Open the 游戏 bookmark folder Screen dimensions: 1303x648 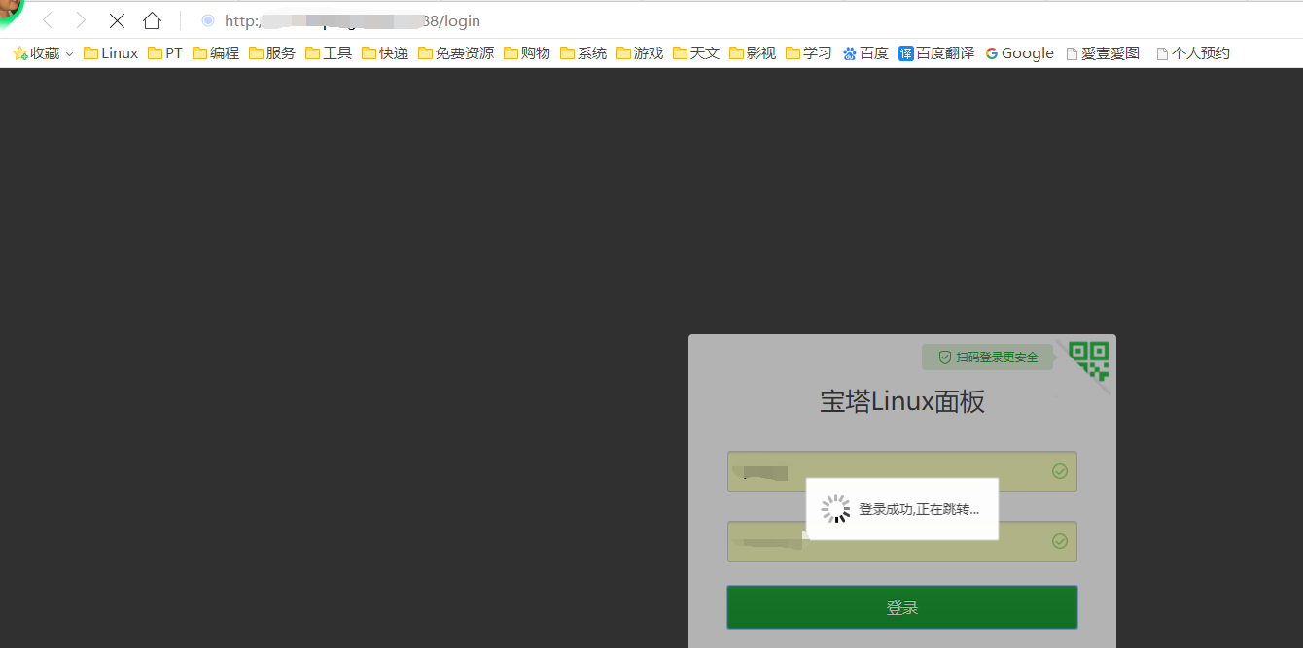pos(640,53)
